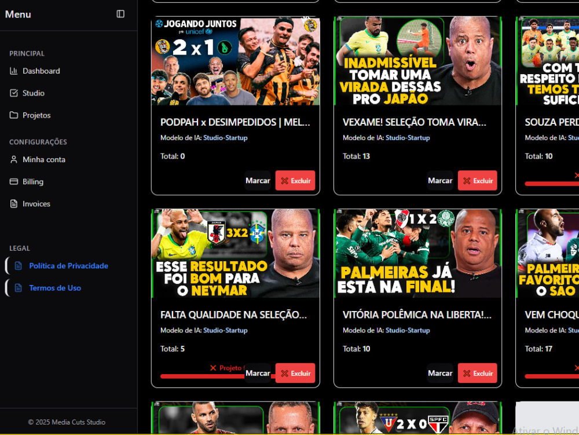Click the VEXAME! SELEÇÃO TOMA VIRA title
The width and height of the screenshot is (579, 435).
[415, 122]
